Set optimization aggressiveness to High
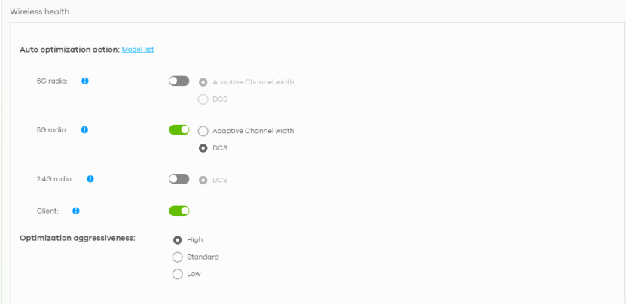 [x=178, y=240]
